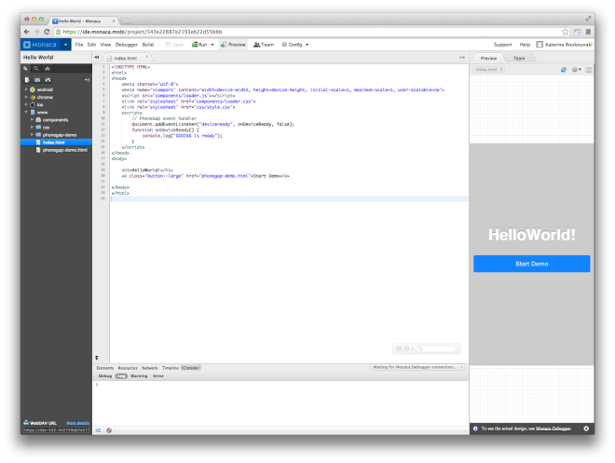Collapse the www folder
This screenshot has width=615, height=463.
point(26,112)
